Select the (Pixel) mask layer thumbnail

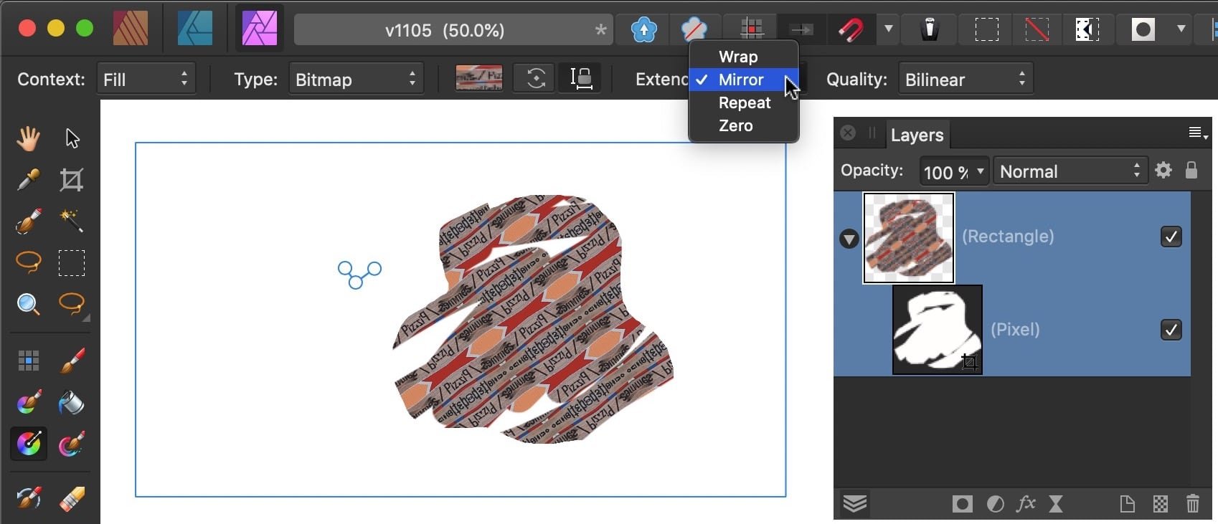point(937,330)
